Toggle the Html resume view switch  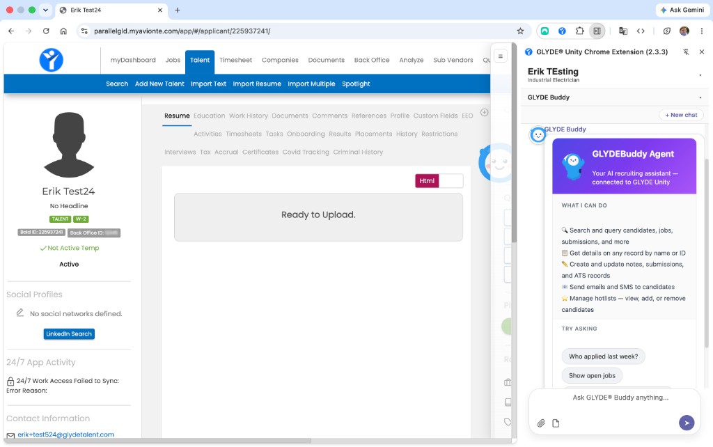click(439, 181)
